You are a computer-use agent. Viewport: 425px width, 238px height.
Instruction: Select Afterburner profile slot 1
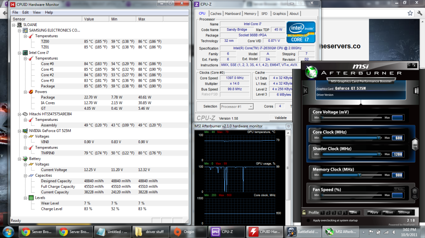click(x=322, y=213)
